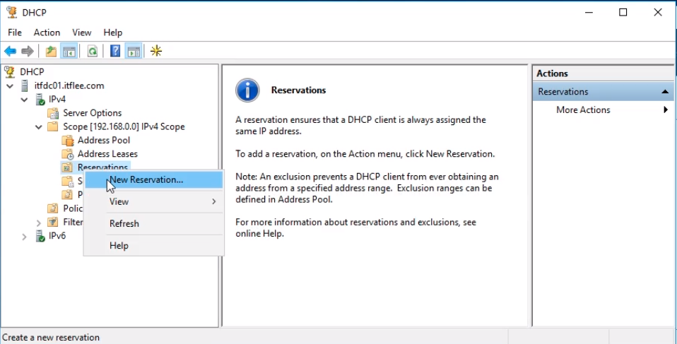Click the Up One Level folder icon

pos(51,51)
